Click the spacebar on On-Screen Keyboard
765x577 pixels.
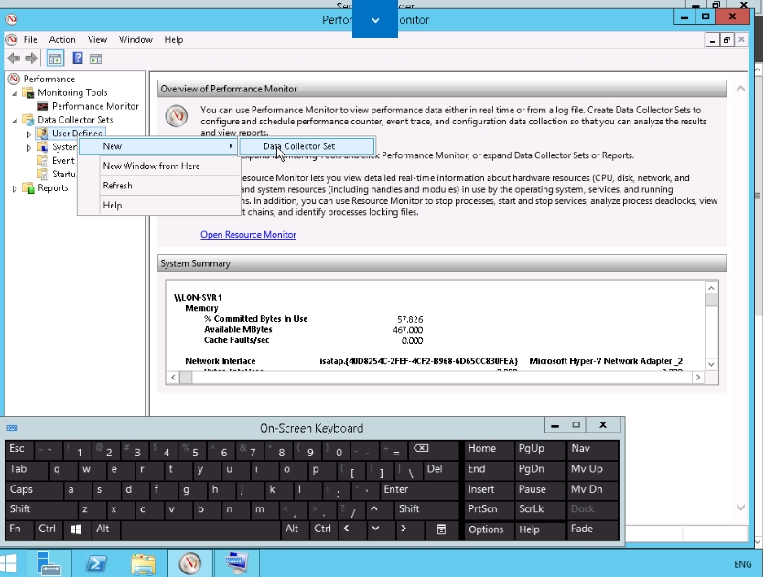click(x=201, y=529)
